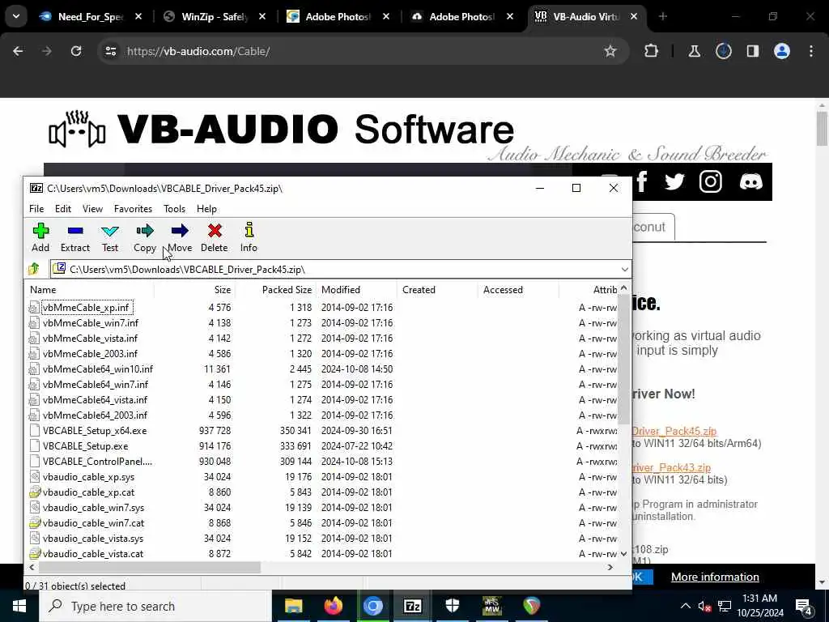Open the Chrome downloads icon
This screenshot has width=829, height=622.
click(x=723, y=51)
